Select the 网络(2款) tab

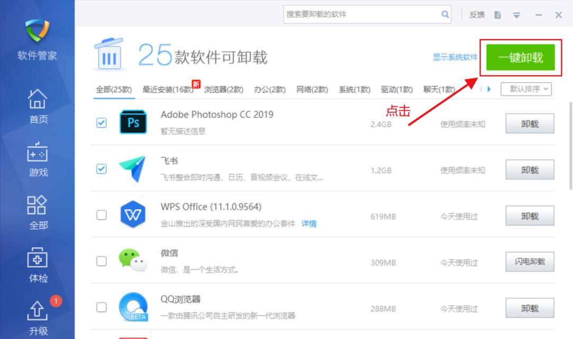coord(312,90)
